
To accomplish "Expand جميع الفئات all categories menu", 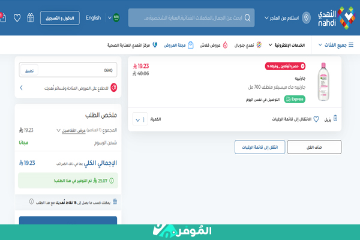I will [x=335, y=45].
